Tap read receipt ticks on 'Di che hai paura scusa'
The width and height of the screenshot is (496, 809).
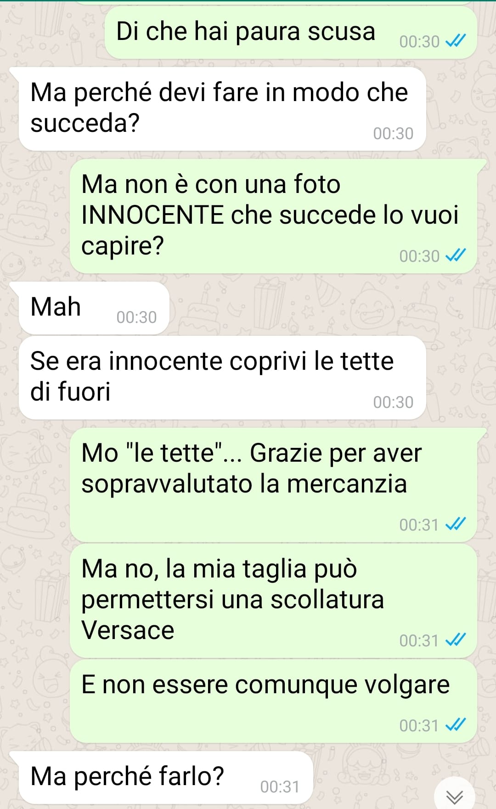(456, 41)
